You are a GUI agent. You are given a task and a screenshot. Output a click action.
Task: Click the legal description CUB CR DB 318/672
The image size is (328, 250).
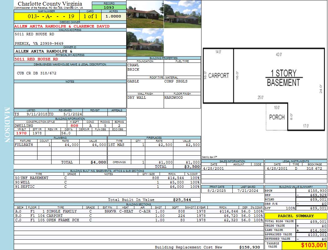pos(37,73)
